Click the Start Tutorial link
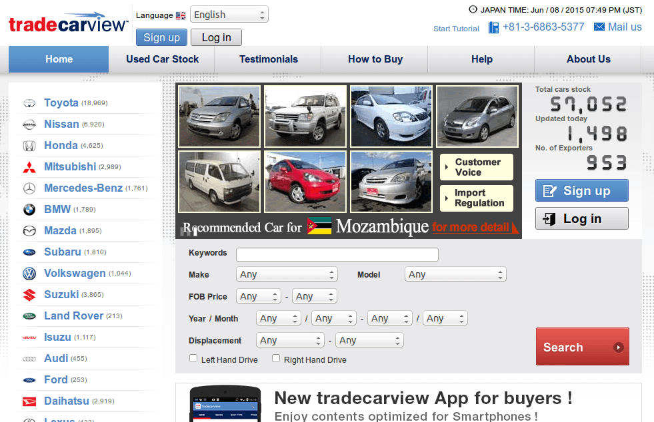Viewport: 654px width, 422px height. point(456,29)
